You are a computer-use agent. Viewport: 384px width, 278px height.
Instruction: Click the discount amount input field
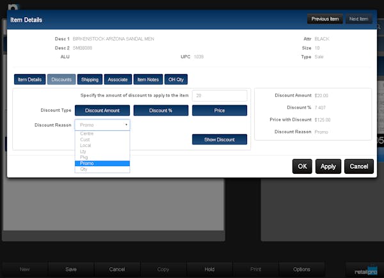(x=220, y=96)
